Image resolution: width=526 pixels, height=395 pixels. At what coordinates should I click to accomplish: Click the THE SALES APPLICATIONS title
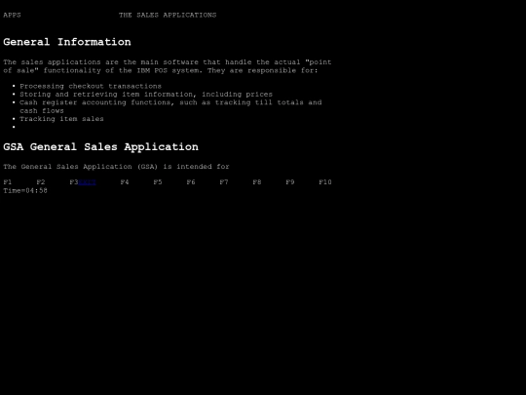[168, 15]
